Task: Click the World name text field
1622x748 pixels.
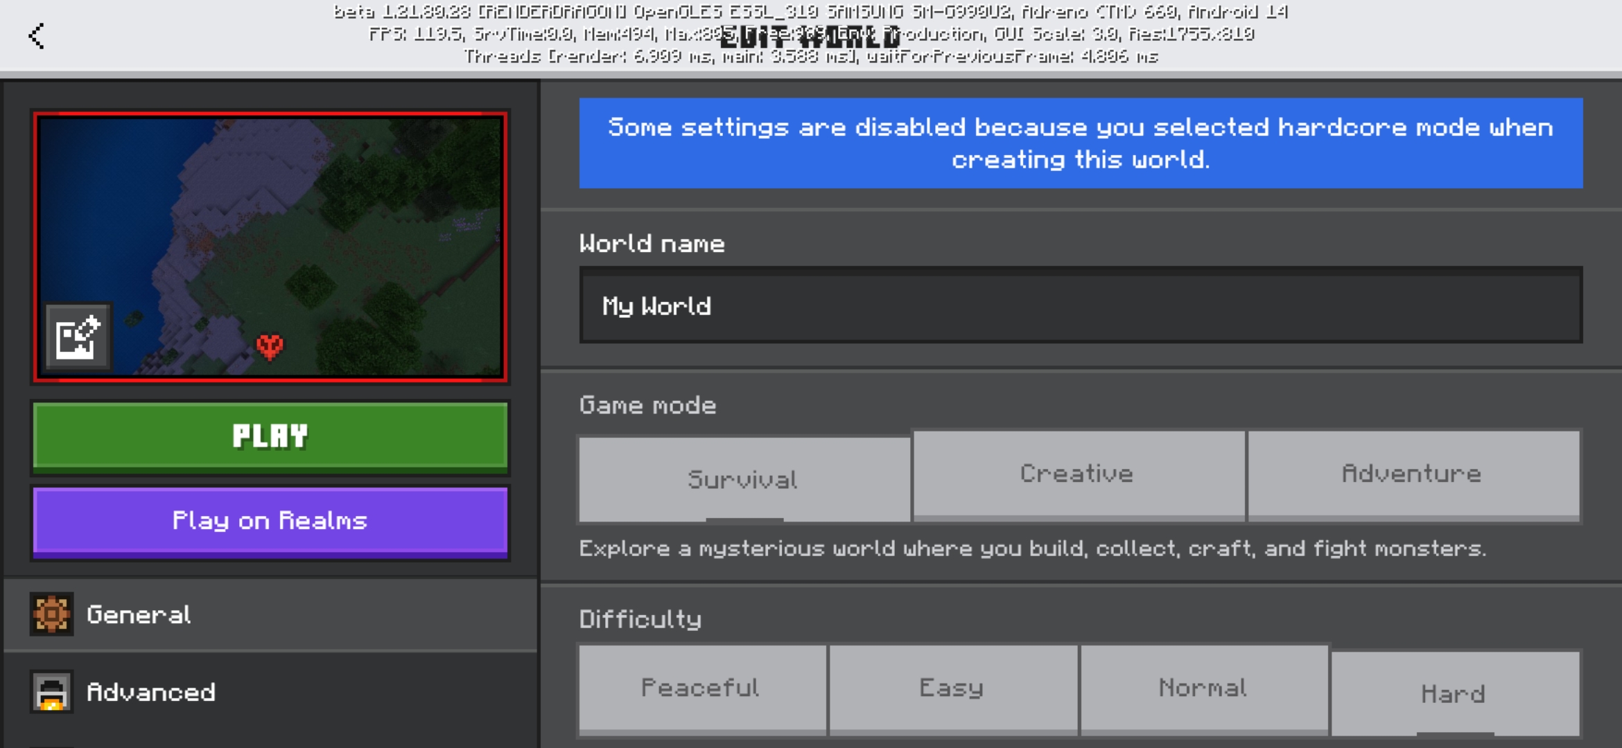Action: coord(1080,305)
